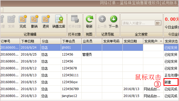Screen dimensions: 179x101
Task: Click the 发货状态 column header
Action: 171,41
